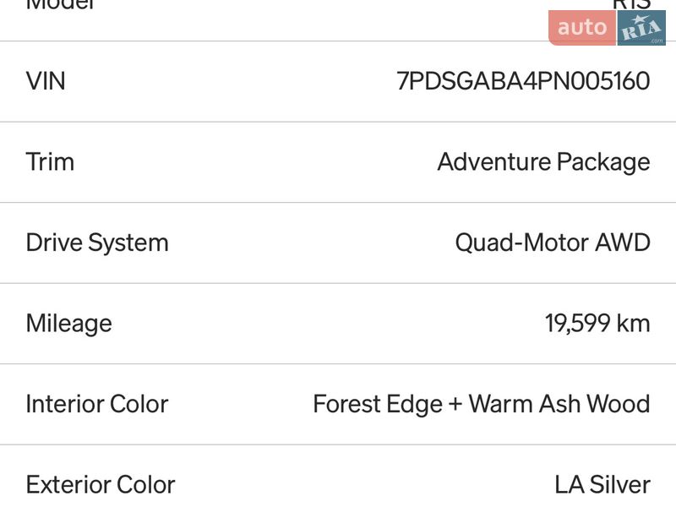This screenshot has width=676, height=507.
Task: Click the AWD text in Drive System
Action: [623, 243]
